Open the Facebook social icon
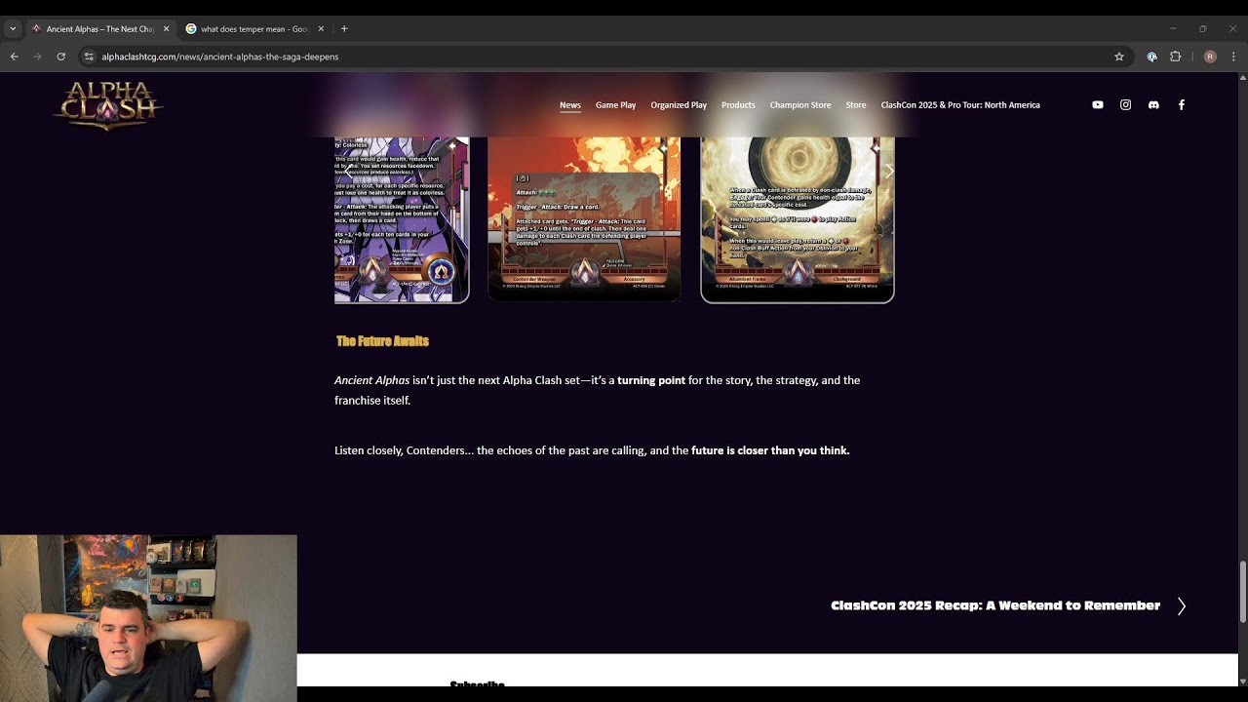 tap(1181, 105)
